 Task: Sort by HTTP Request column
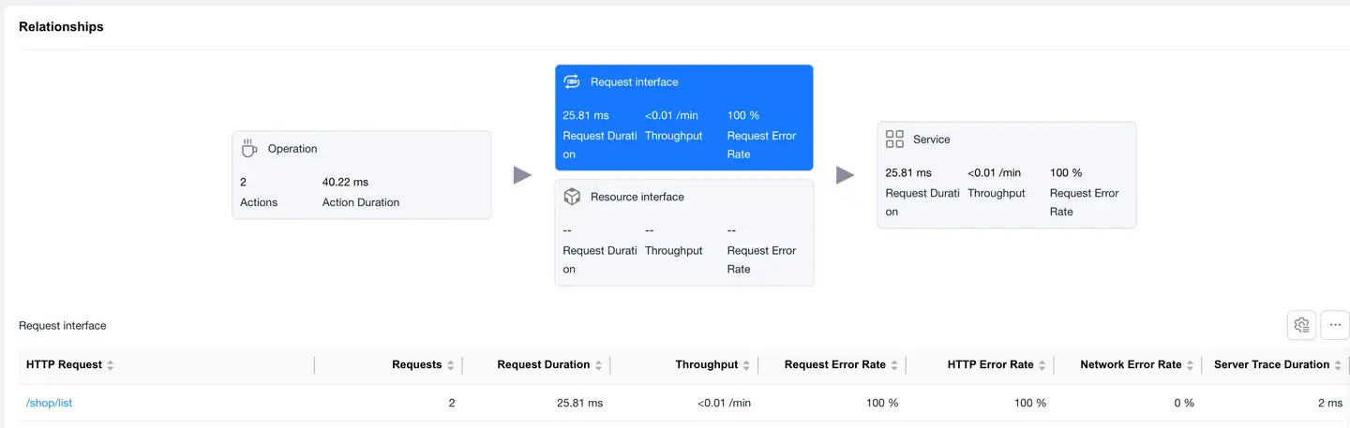pos(111,365)
